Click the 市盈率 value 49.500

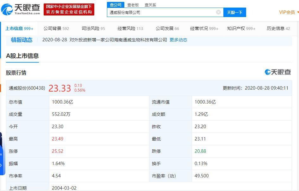pyautogui.click(x=202, y=176)
